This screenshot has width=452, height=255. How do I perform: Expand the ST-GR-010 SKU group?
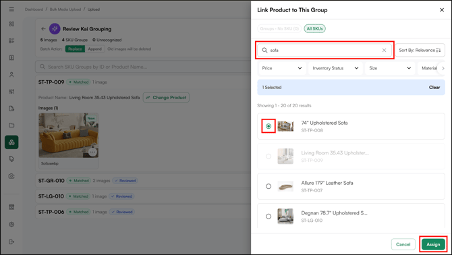coord(143,181)
